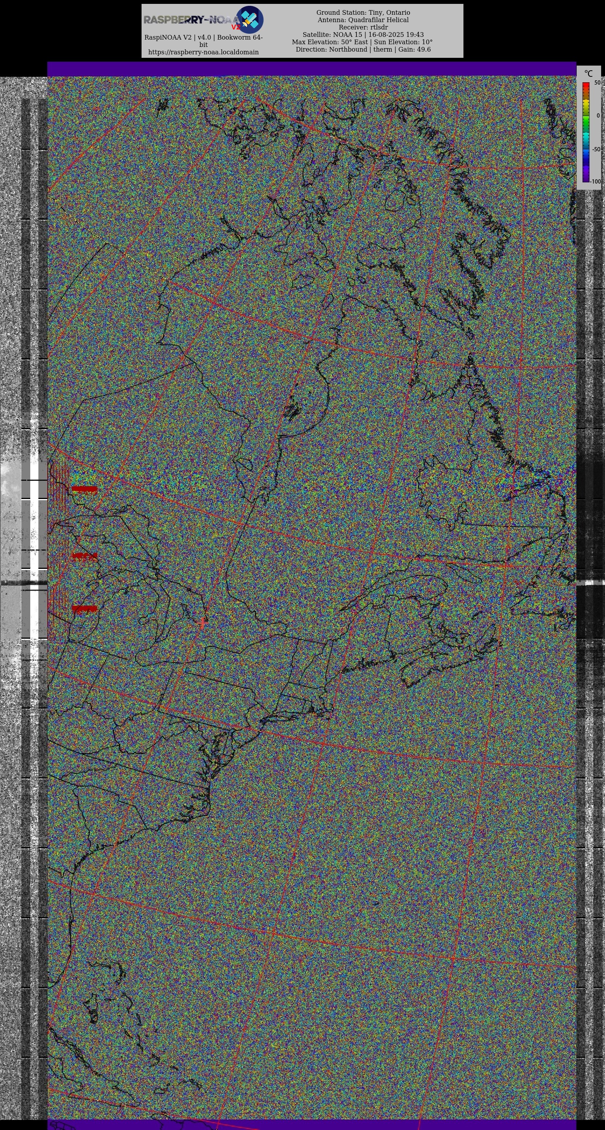This screenshot has height=1130, width=605.
Task: Click the RASPBERRY-NOAA logo wordmark
Action: (x=191, y=20)
